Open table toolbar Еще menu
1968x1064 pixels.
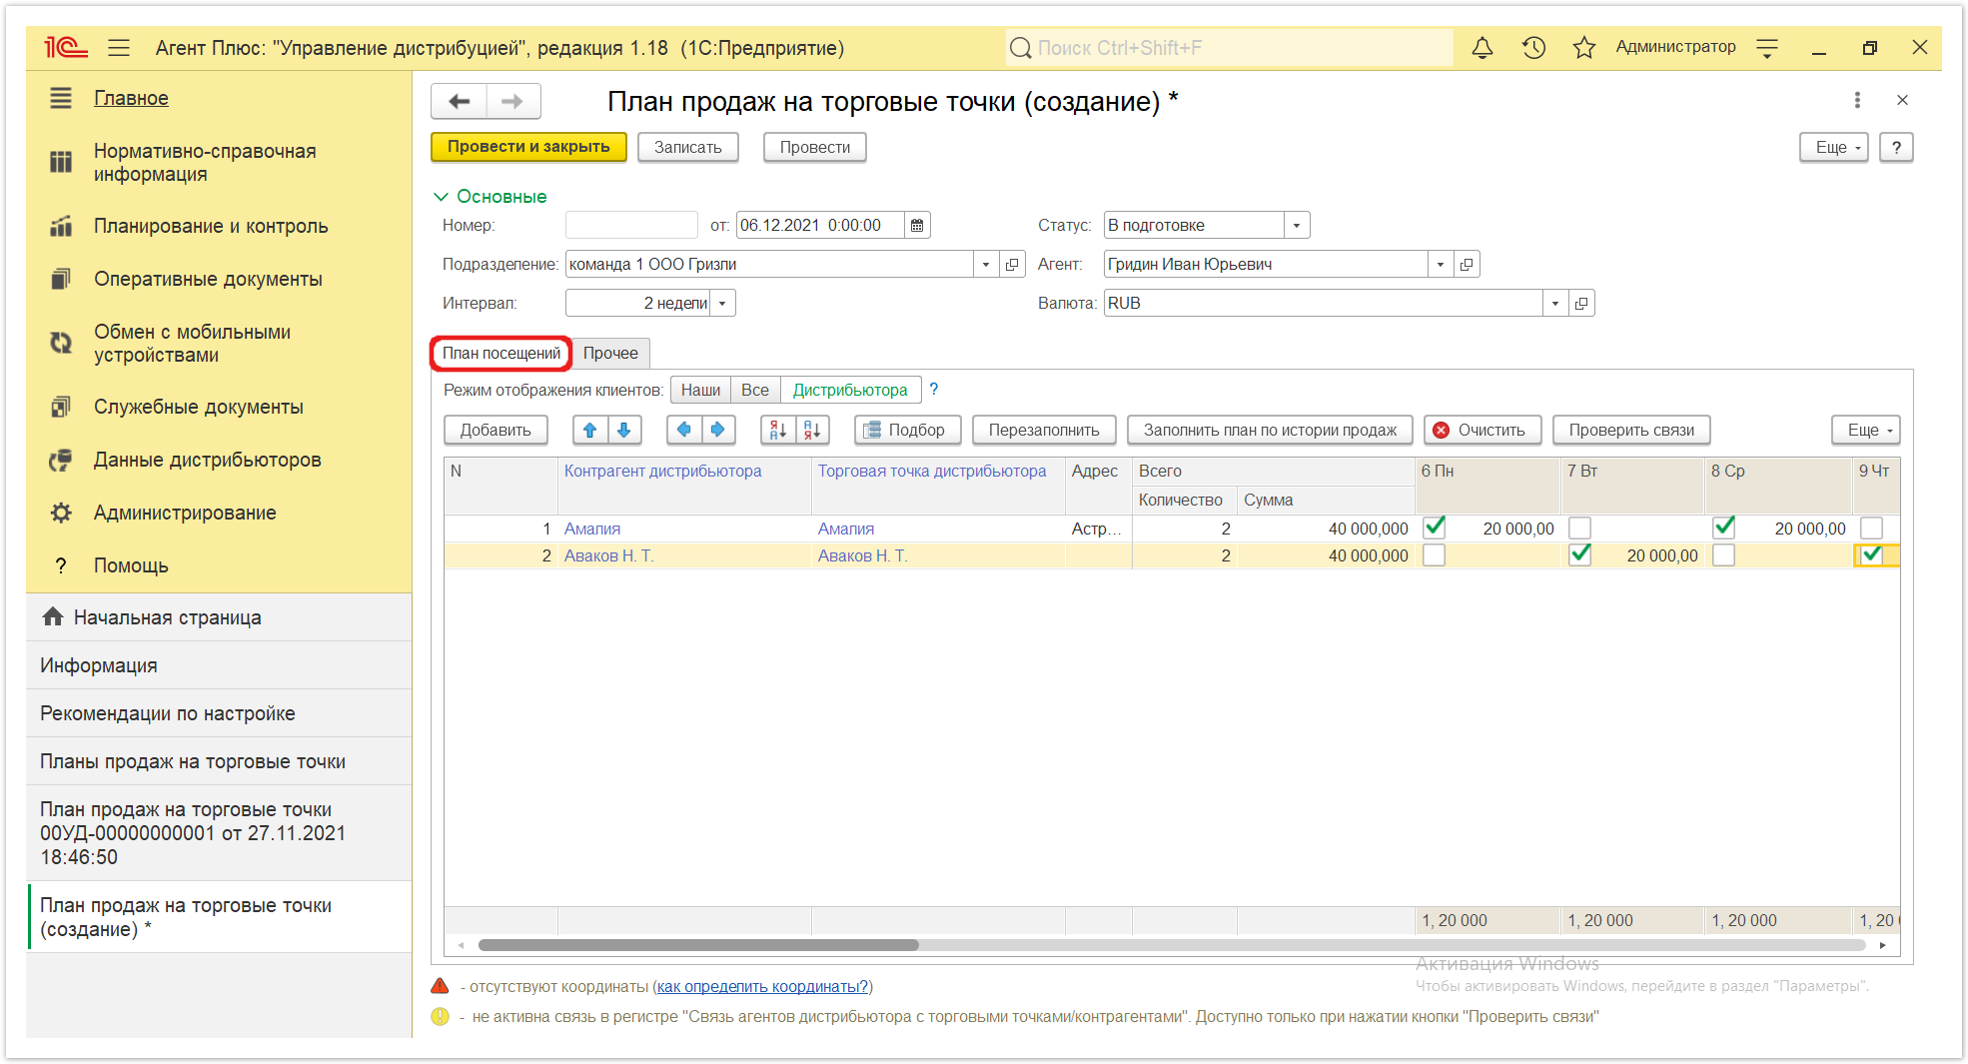point(1866,430)
